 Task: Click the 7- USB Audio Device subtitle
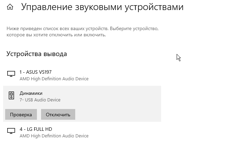(x=40, y=100)
